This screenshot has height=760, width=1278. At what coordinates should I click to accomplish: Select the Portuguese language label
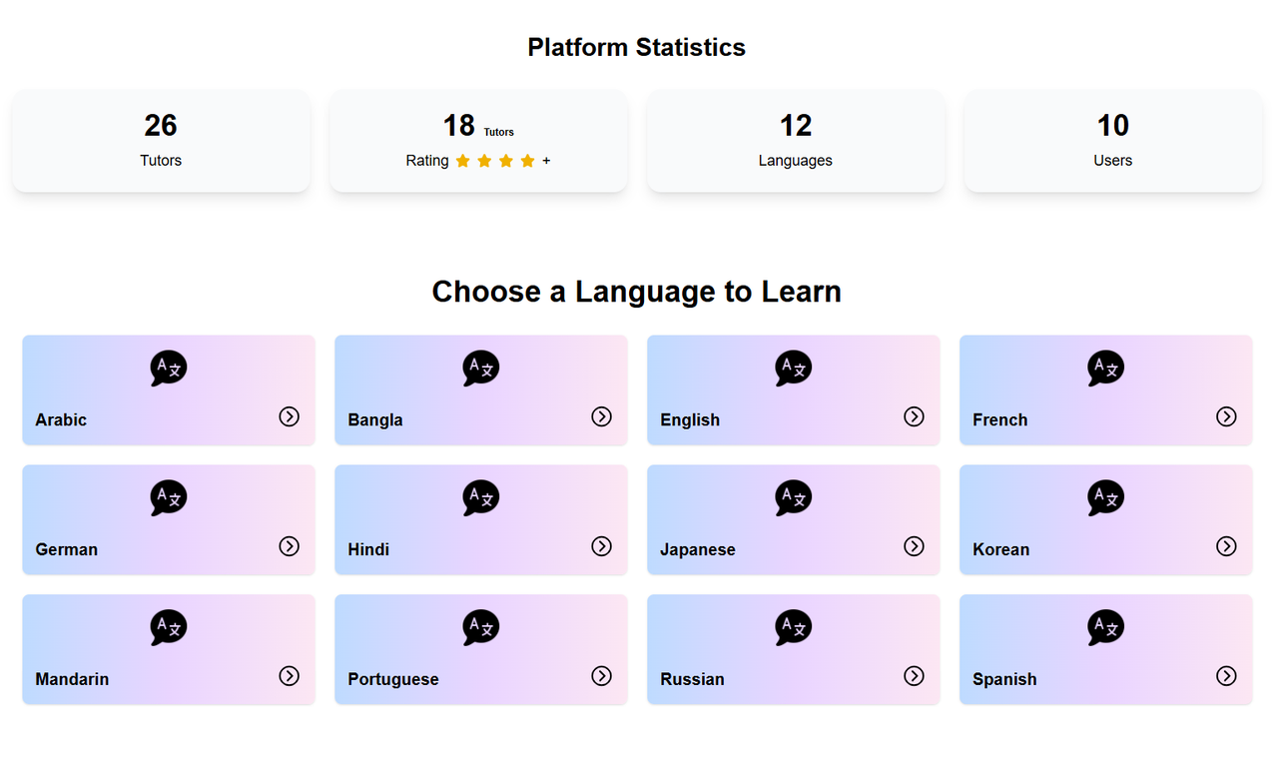click(x=393, y=679)
